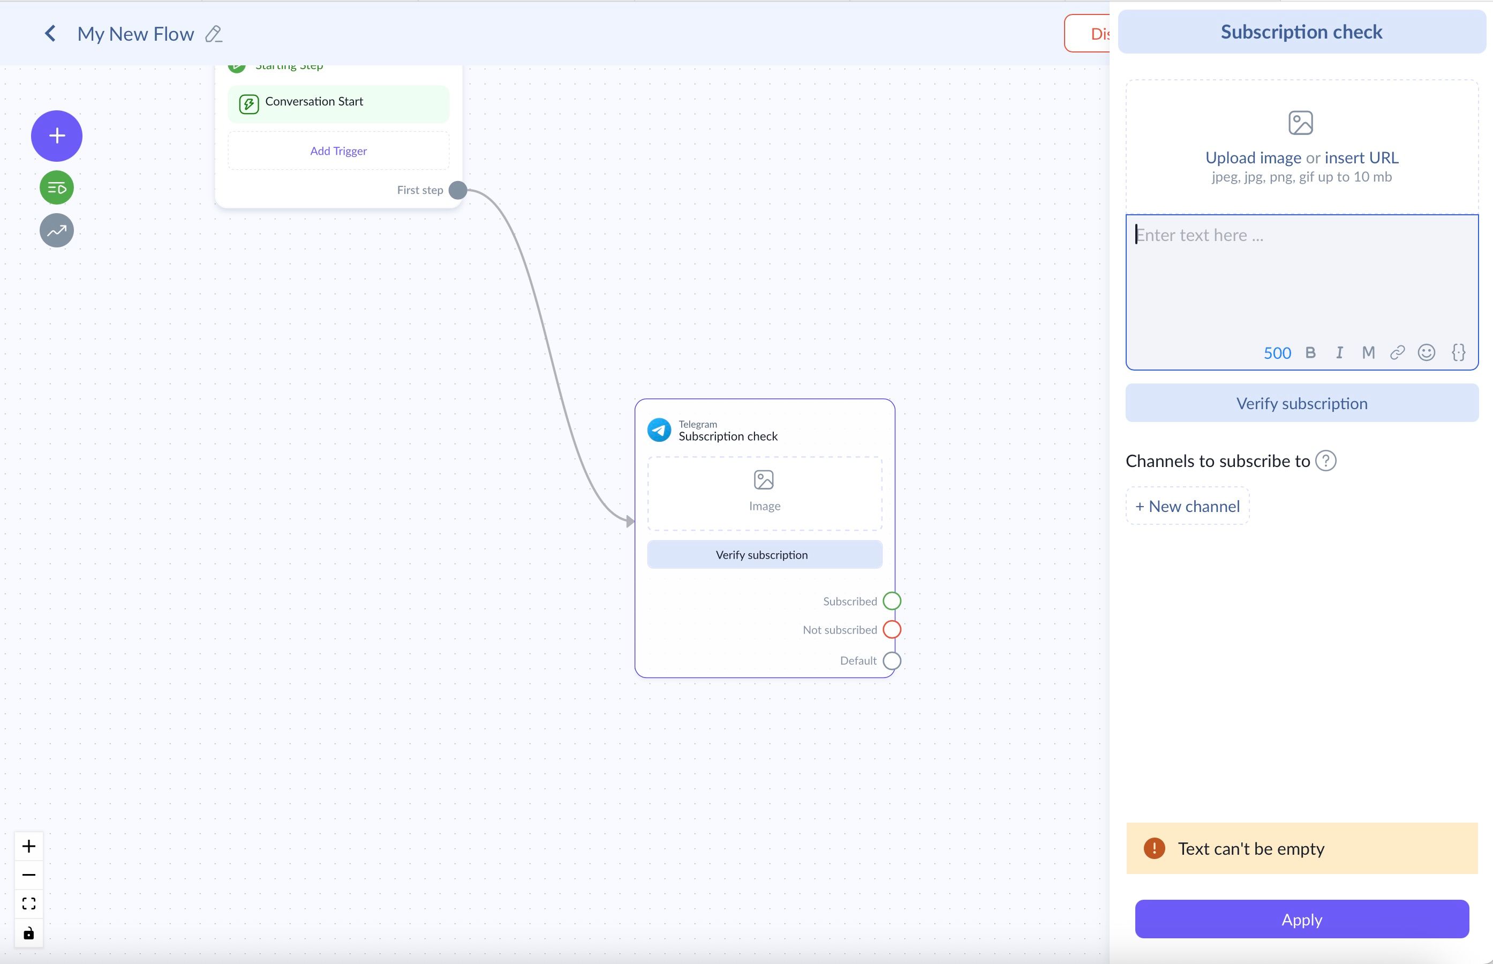Go back using the left arrow
This screenshot has height=964, width=1493.
[x=50, y=34]
